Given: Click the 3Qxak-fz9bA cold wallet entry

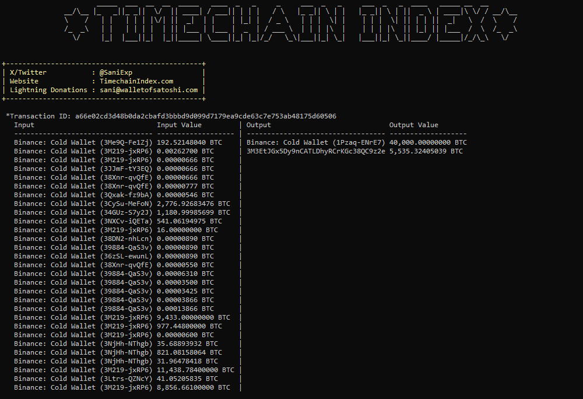Looking at the screenshot, I should (78, 194).
